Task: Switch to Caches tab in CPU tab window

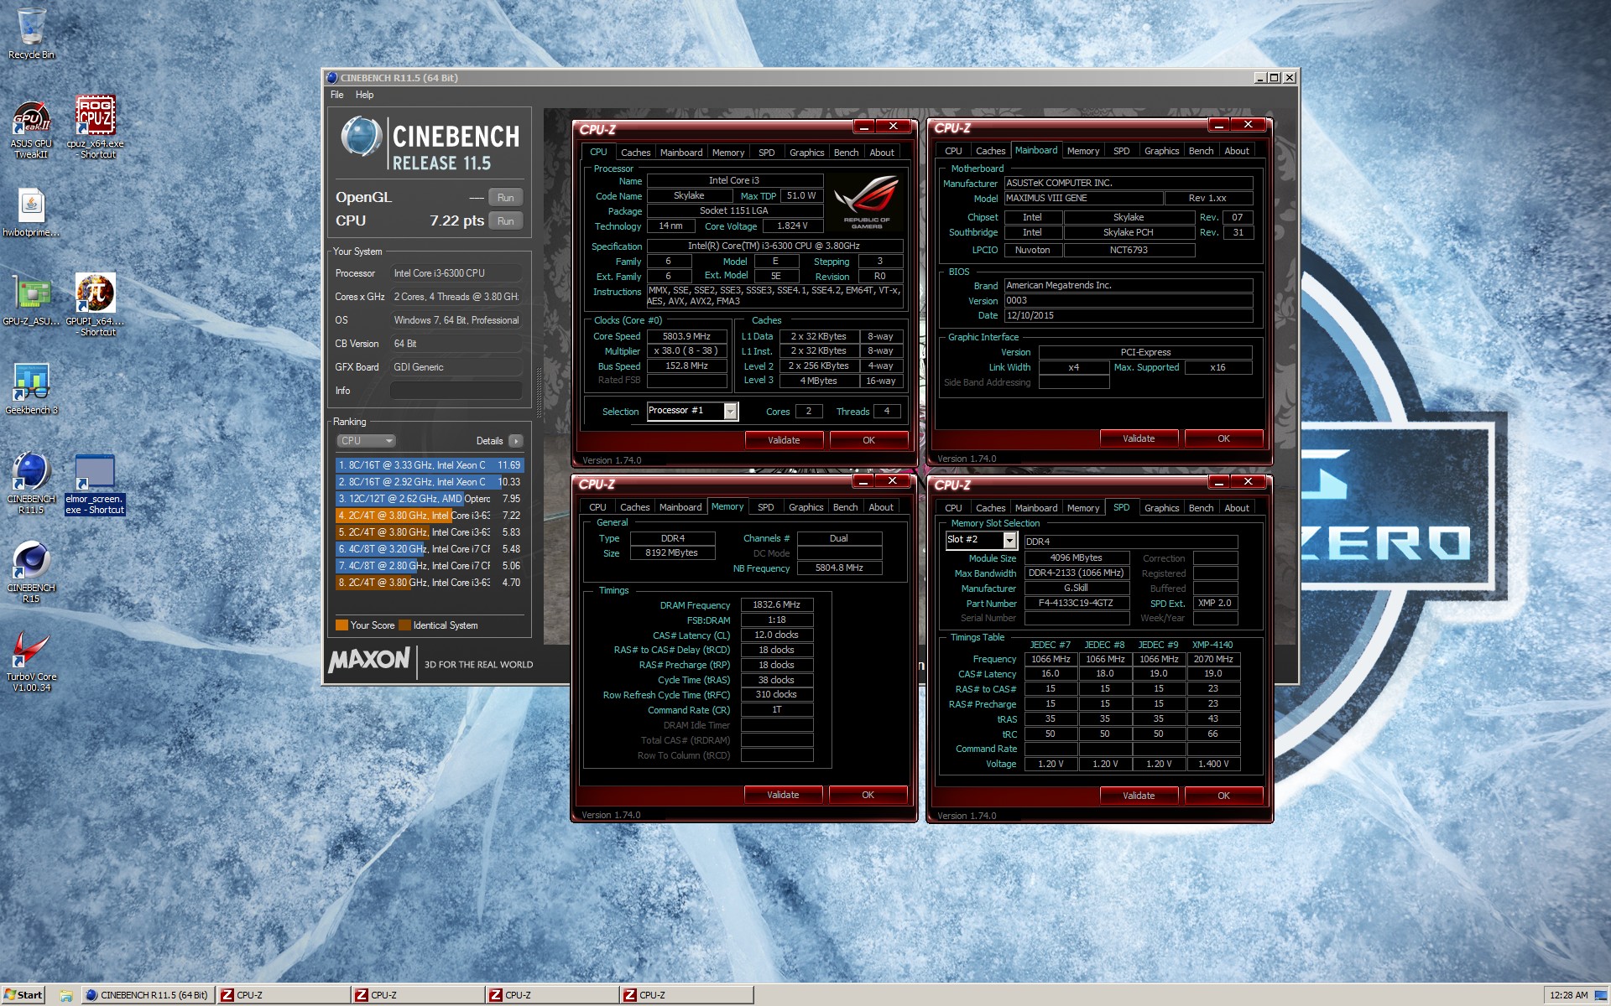Action: click(635, 153)
